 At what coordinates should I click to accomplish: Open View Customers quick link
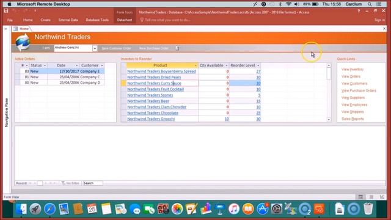(354, 84)
